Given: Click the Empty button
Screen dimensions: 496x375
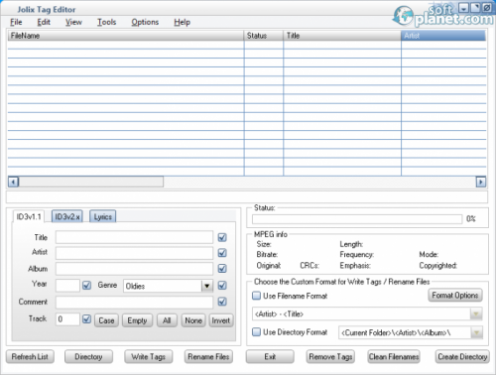Looking at the screenshot, I should (x=137, y=320).
